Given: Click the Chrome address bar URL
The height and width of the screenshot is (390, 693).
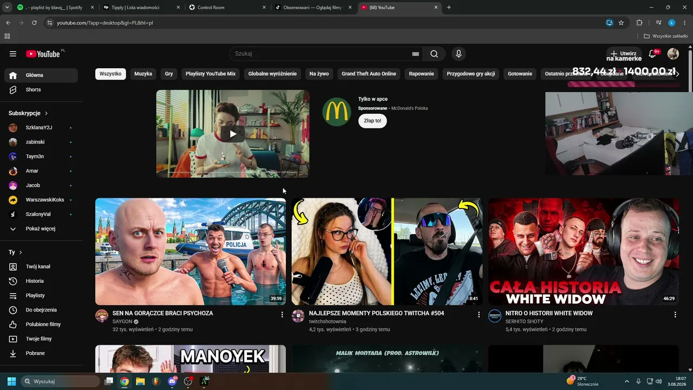Looking at the screenshot, I should (x=105, y=23).
